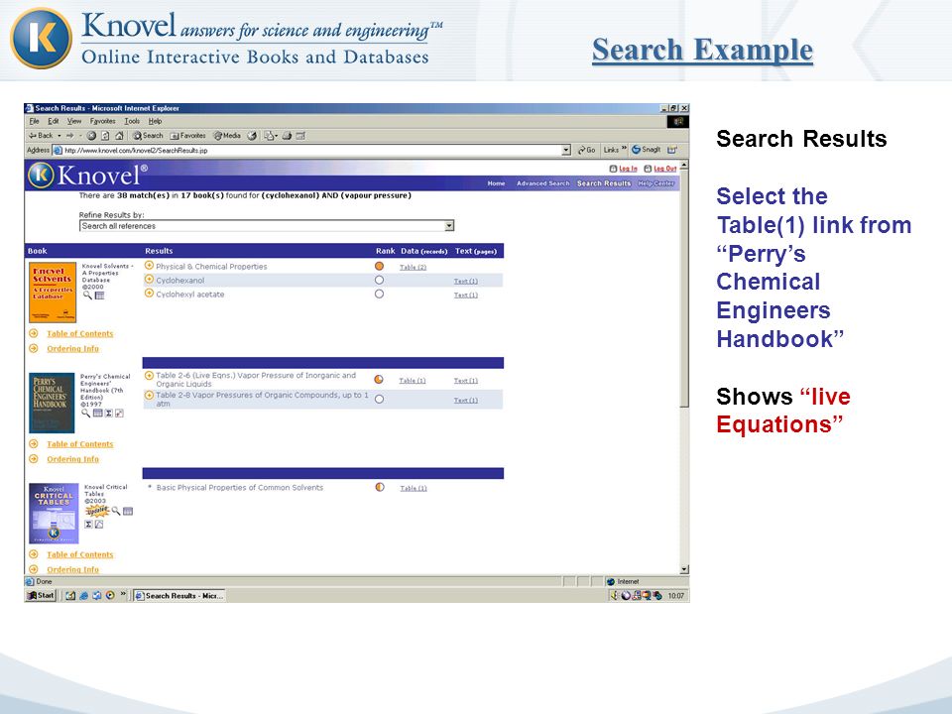Open Ordering Info for Knovel Solvents
The image size is (952, 714).
coord(72,348)
